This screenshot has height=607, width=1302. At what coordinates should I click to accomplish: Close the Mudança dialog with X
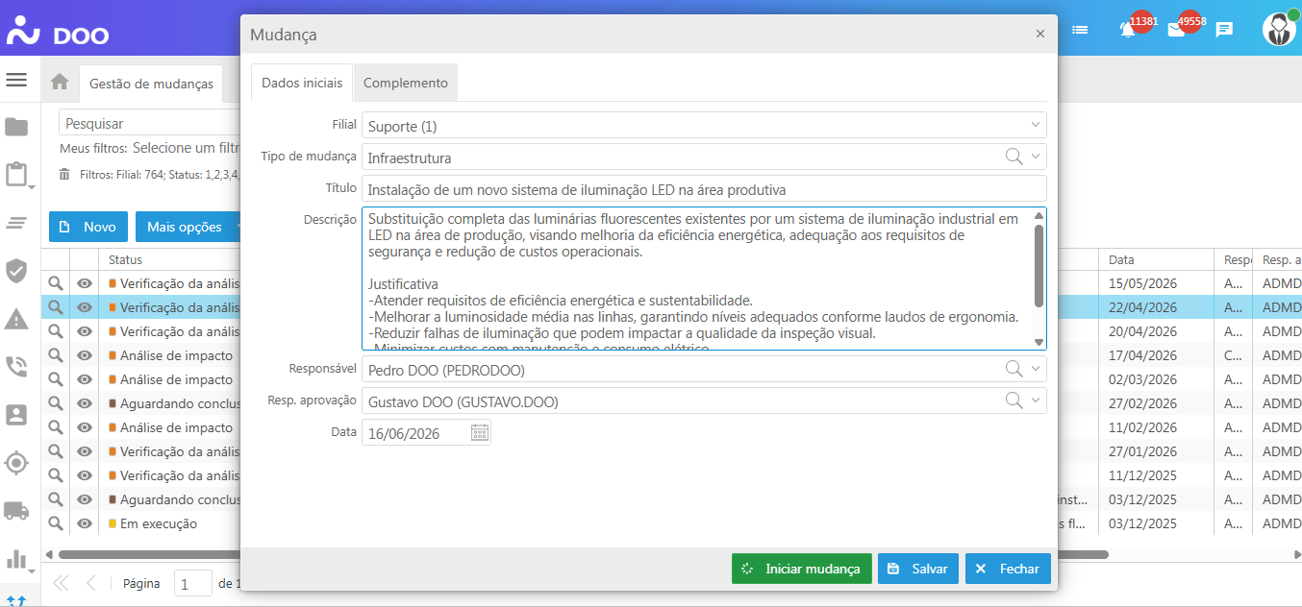(x=1039, y=34)
